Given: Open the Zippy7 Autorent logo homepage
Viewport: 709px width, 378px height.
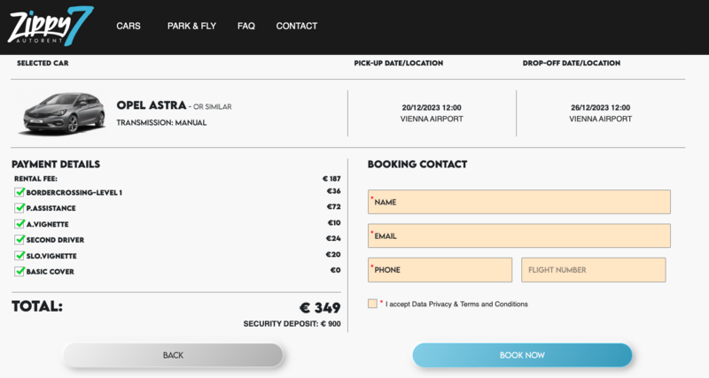Looking at the screenshot, I should pyautogui.click(x=51, y=26).
